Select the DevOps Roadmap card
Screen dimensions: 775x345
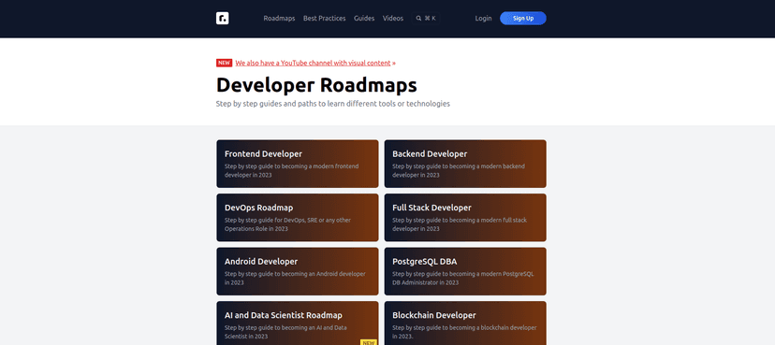click(x=298, y=217)
